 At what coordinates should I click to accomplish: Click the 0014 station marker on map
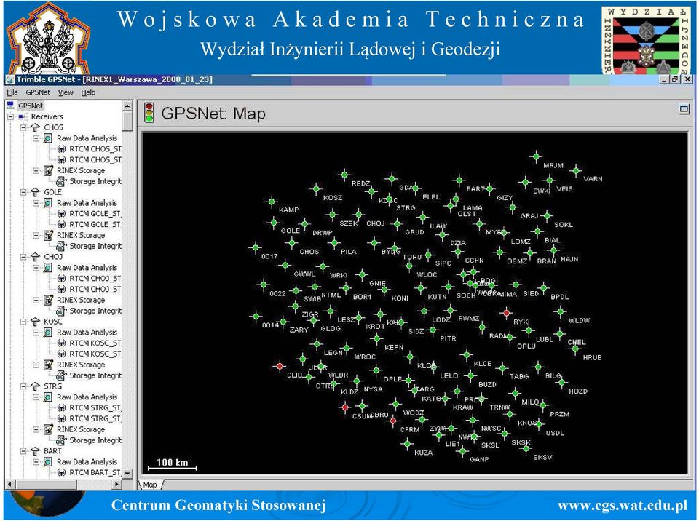click(256, 317)
